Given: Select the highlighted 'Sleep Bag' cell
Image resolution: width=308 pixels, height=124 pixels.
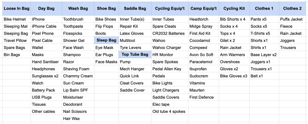Looking at the screenshot, I should click(106, 40).
